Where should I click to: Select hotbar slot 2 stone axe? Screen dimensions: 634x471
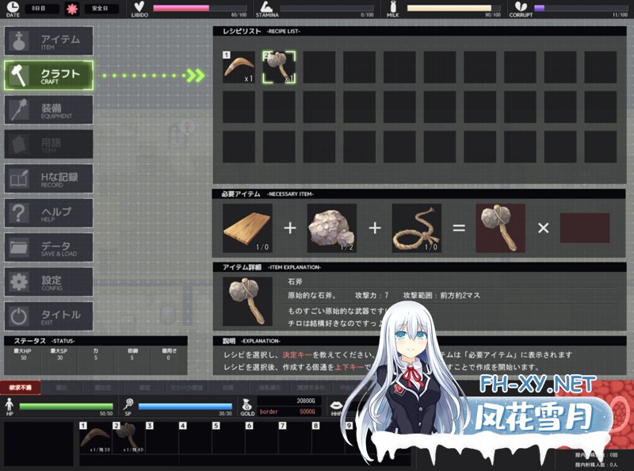[129, 438]
